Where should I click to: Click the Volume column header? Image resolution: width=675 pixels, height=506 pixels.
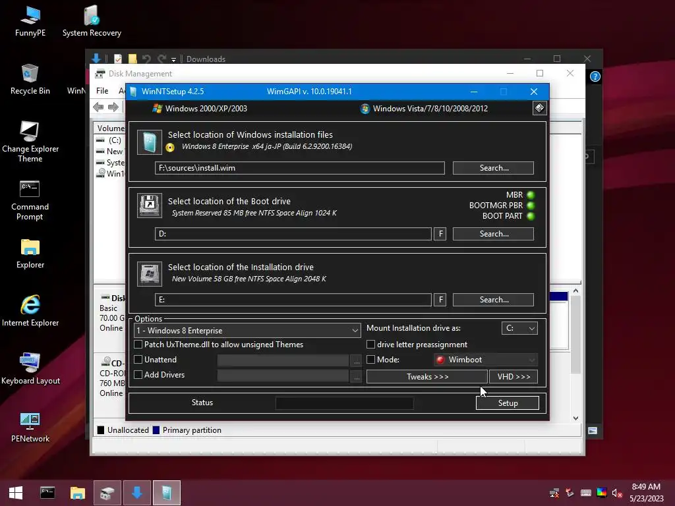coord(111,128)
